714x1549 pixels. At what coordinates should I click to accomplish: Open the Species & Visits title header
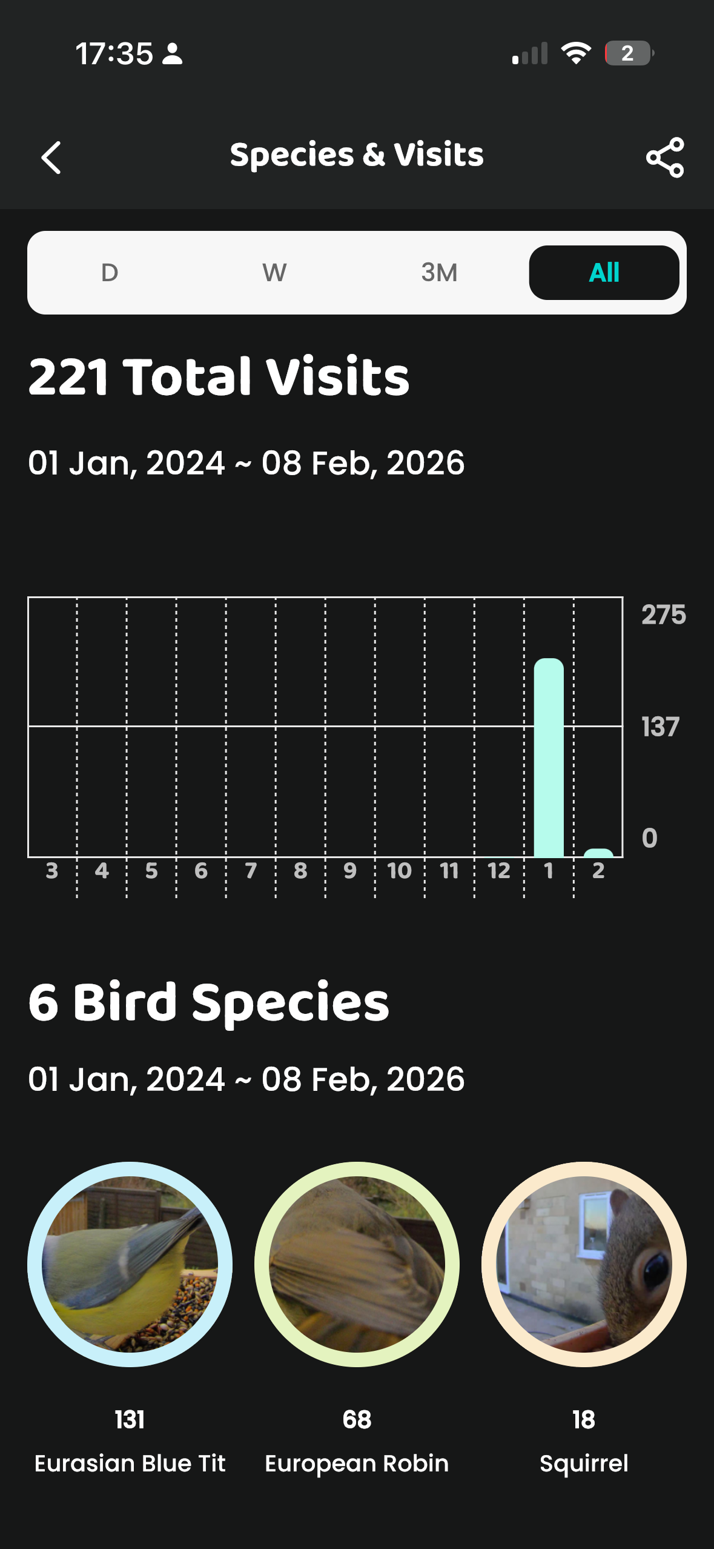[357, 155]
